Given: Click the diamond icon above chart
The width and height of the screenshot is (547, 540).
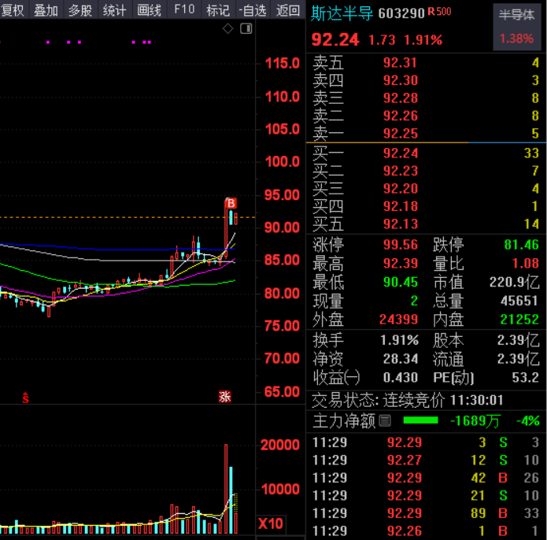Looking at the screenshot, I should click(x=227, y=28).
